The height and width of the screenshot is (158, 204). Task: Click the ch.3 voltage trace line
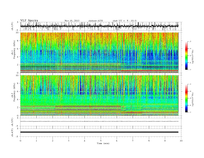pos(99,121)
